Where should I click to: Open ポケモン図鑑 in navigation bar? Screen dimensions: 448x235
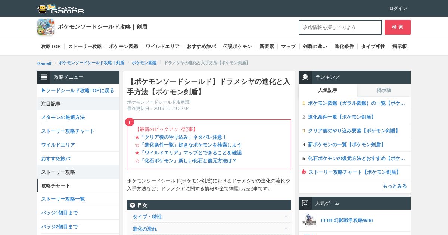(x=124, y=47)
